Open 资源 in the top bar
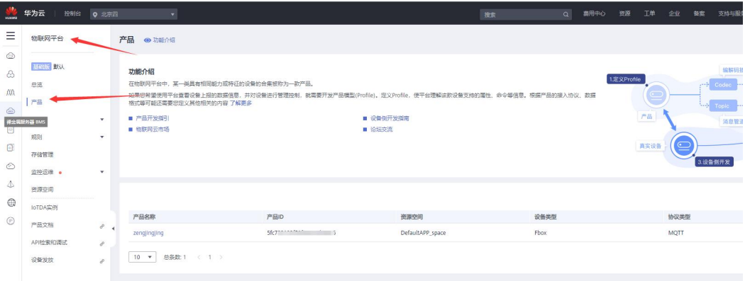The image size is (745, 281). pos(625,13)
